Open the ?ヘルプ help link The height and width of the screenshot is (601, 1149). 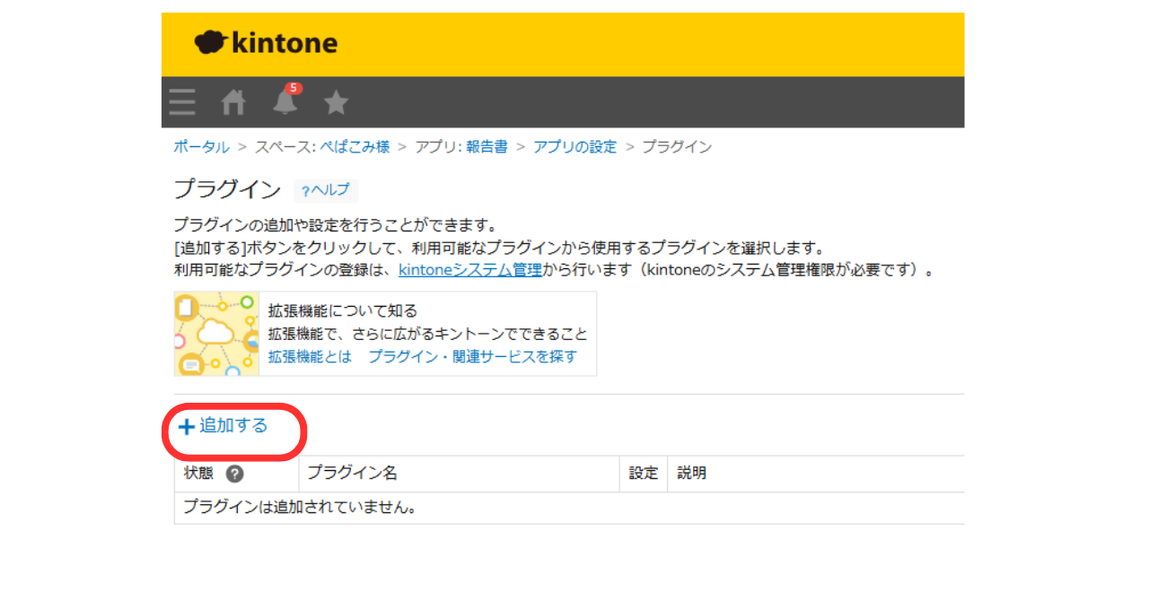pyautogui.click(x=325, y=190)
